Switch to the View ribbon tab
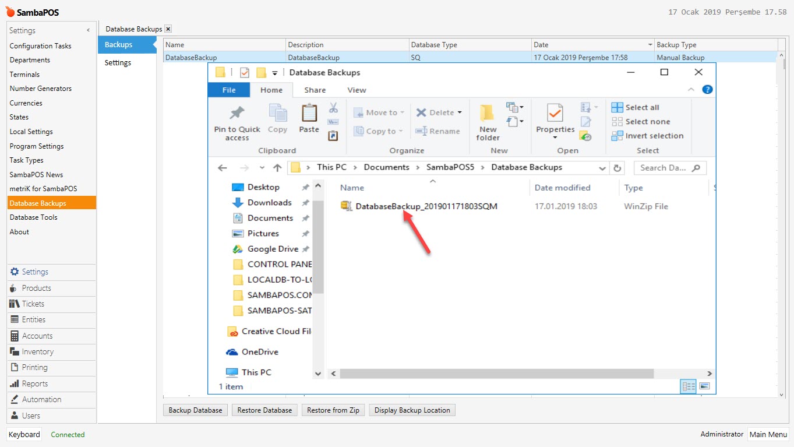This screenshot has width=794, height=447. click(357, 90)
